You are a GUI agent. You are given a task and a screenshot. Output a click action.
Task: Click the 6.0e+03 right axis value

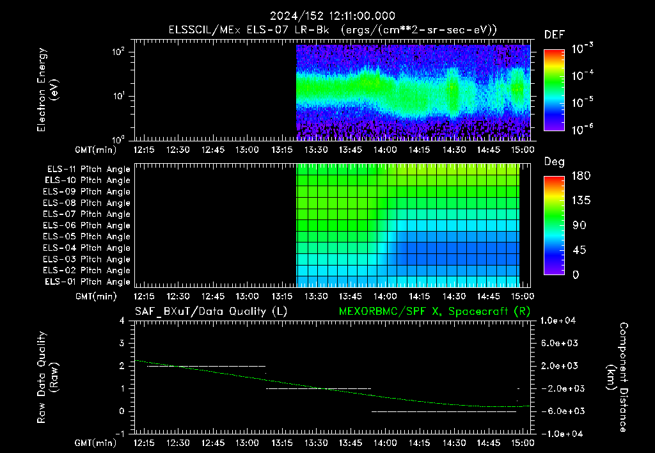(559, 343)
